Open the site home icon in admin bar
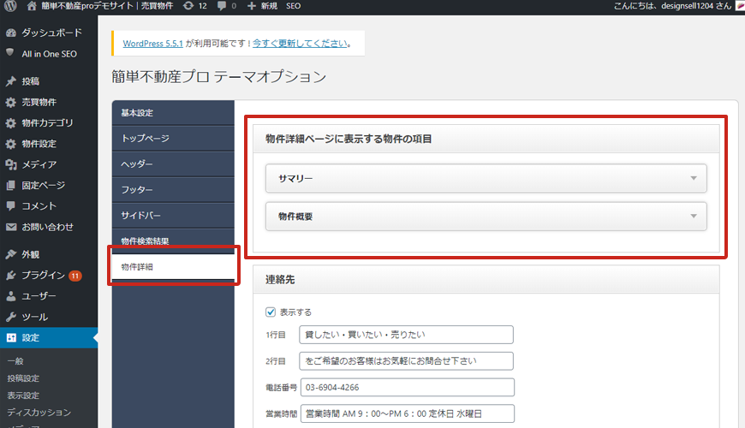The height and width of the screenshot is (428, 745). [32, 6]
